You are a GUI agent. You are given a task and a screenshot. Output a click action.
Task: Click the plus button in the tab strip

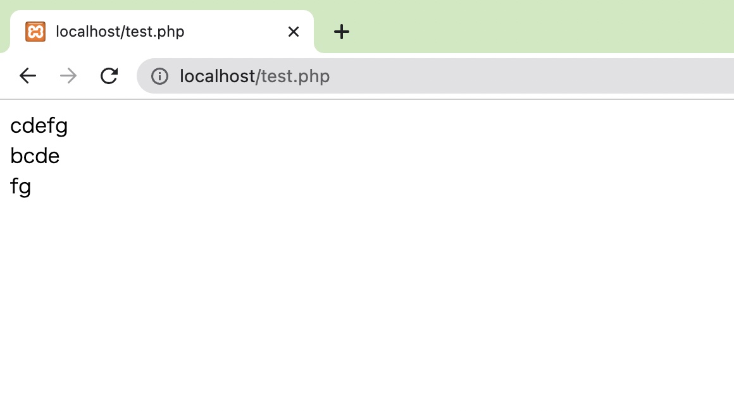342,31
